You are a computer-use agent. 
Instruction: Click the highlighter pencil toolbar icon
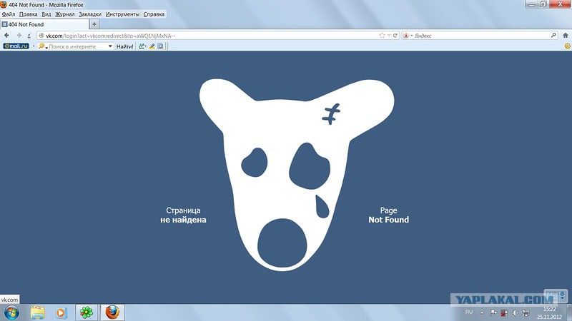(152, 46)
